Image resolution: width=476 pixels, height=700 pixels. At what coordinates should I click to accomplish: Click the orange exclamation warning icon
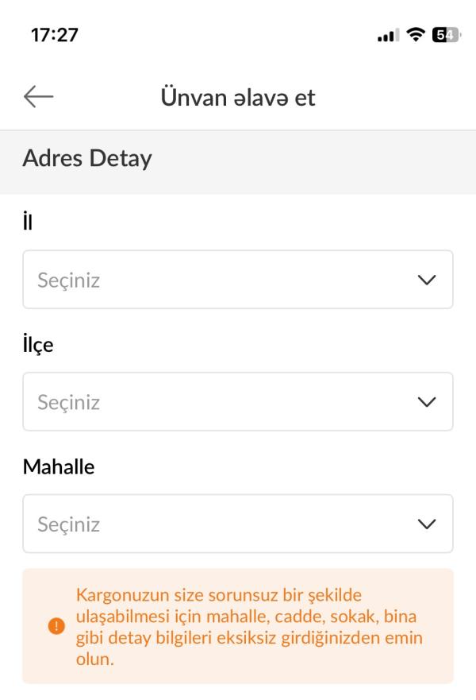point(56,626)
